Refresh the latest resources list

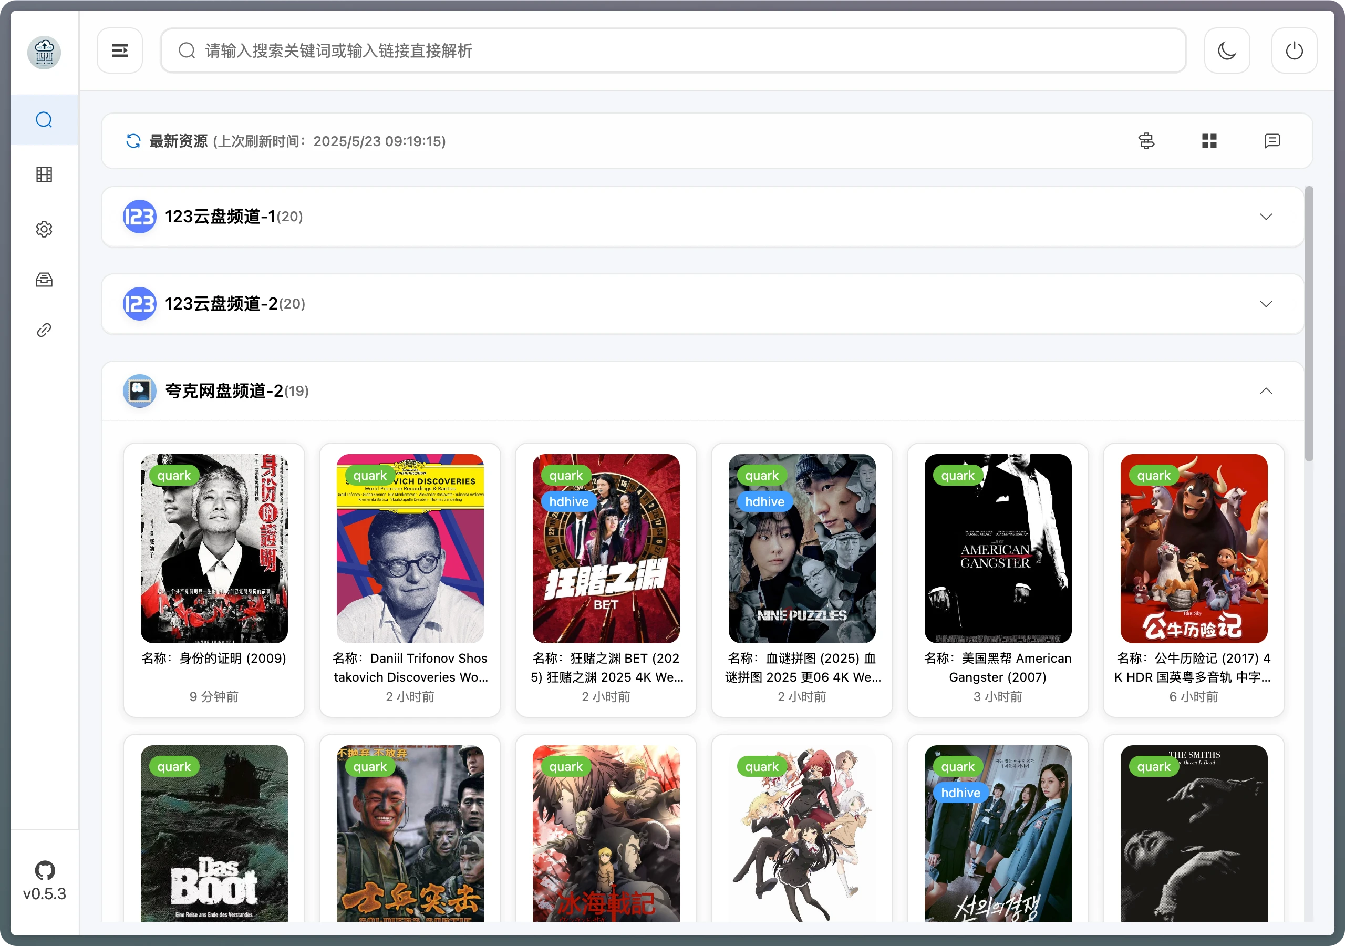tap(133, 141)
